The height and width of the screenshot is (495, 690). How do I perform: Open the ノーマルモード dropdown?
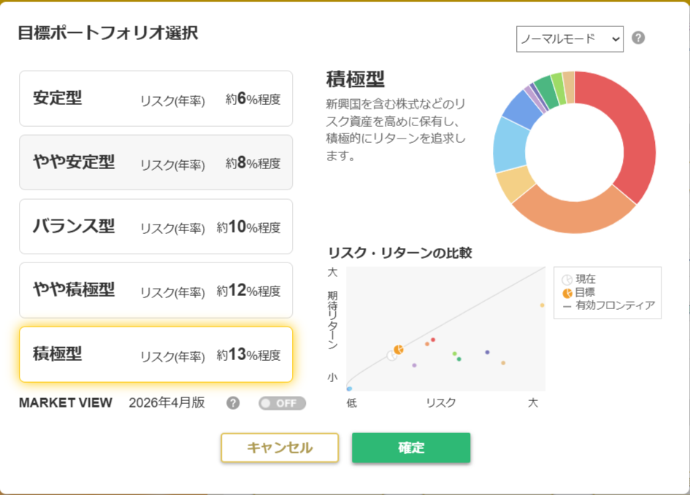coord(570,39)
